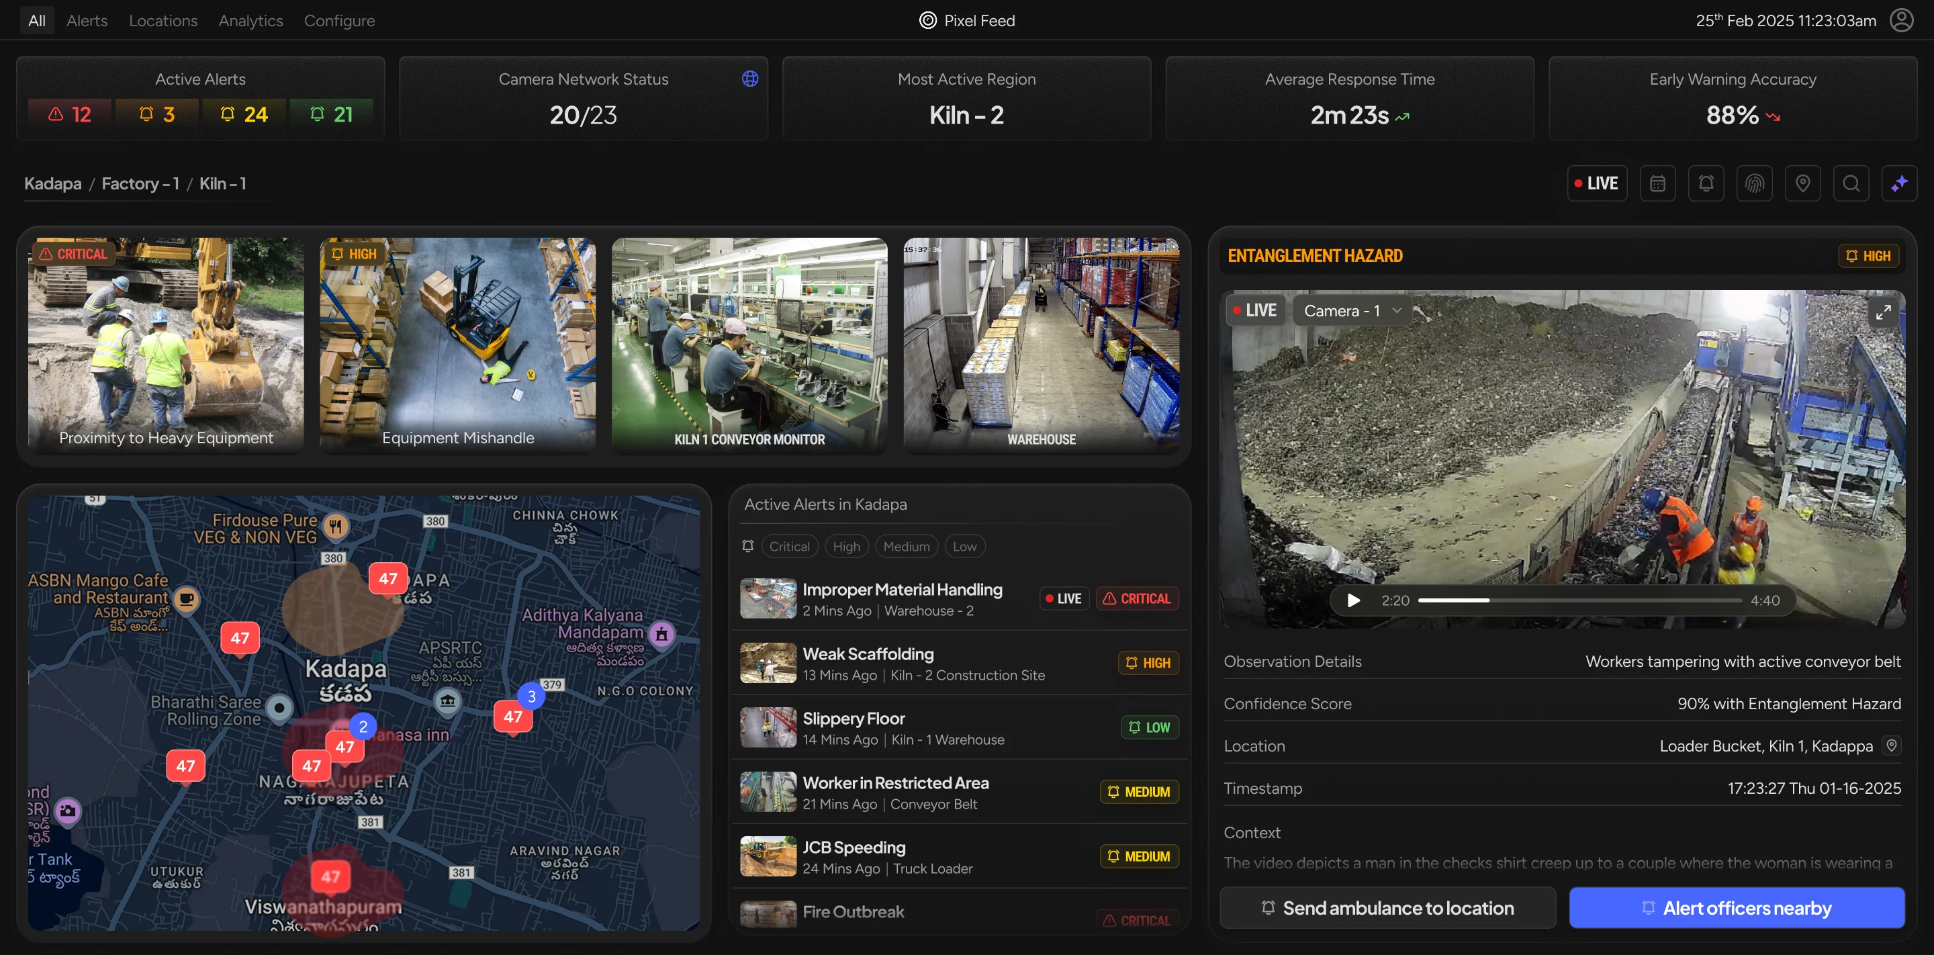Expand the map cluster marker showing 3 alerts
Viewport: 1934px width, 955px height.
(531, 696)
